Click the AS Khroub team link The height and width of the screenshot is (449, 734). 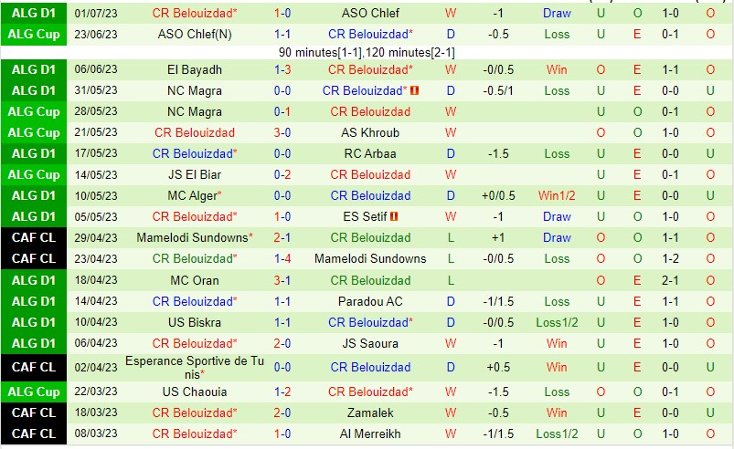tap(369, 132)
